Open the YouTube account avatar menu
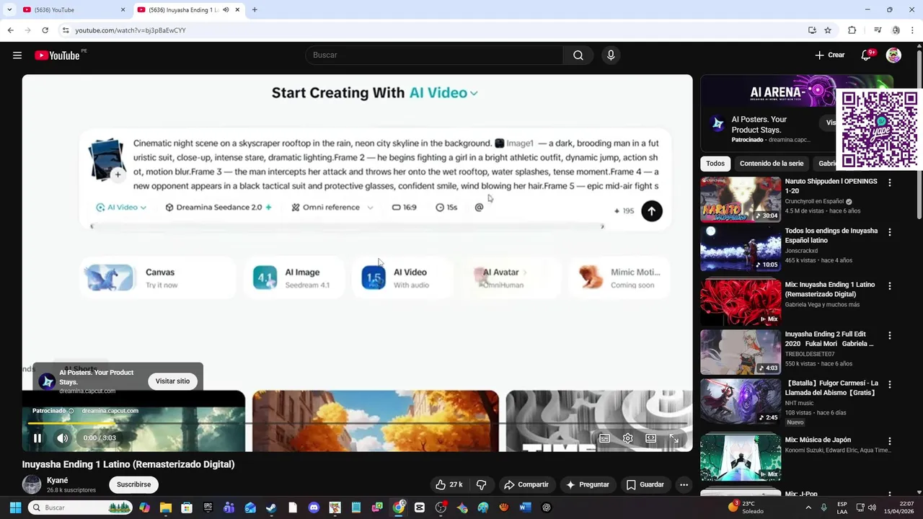 tap(893, 56)
